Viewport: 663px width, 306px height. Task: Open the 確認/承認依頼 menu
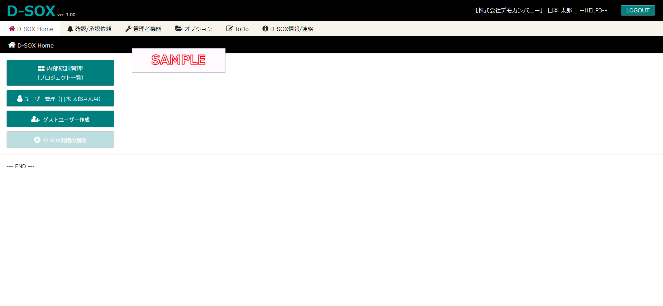click(x=89, y=29)
